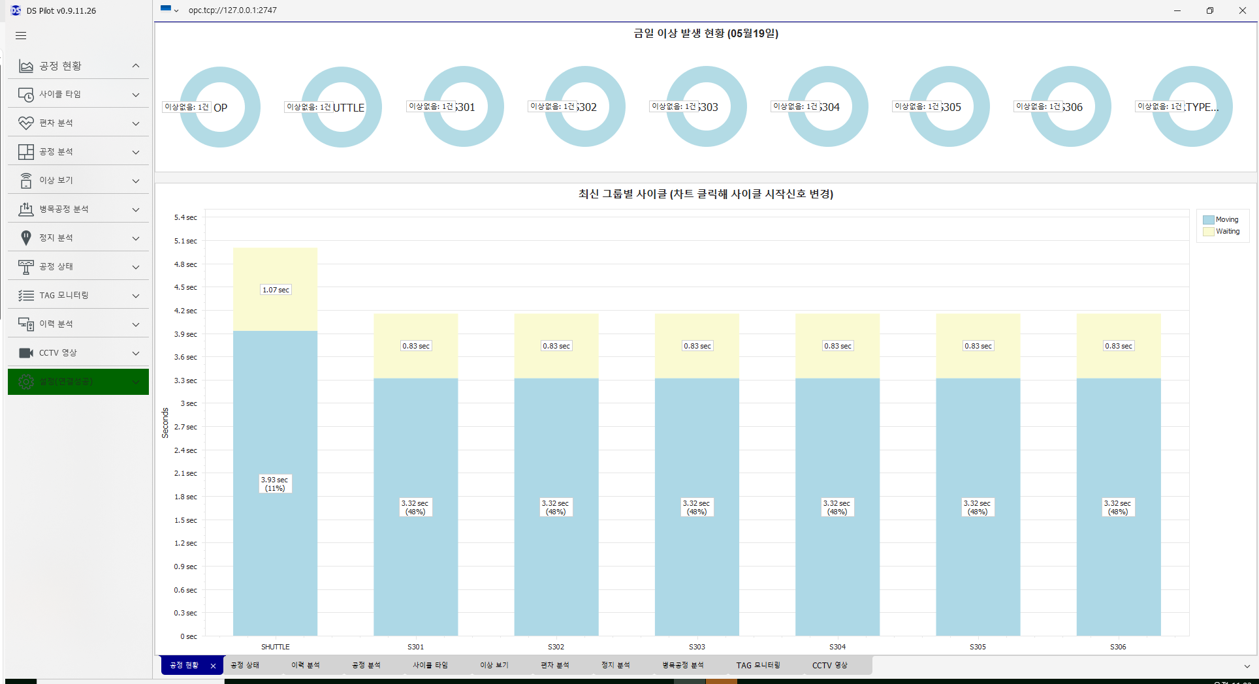Collapse the 공정 현황 sidebar section
The width and height of the screenshot is (1259, 684).
pyautogui.click(x=136, y=66)
